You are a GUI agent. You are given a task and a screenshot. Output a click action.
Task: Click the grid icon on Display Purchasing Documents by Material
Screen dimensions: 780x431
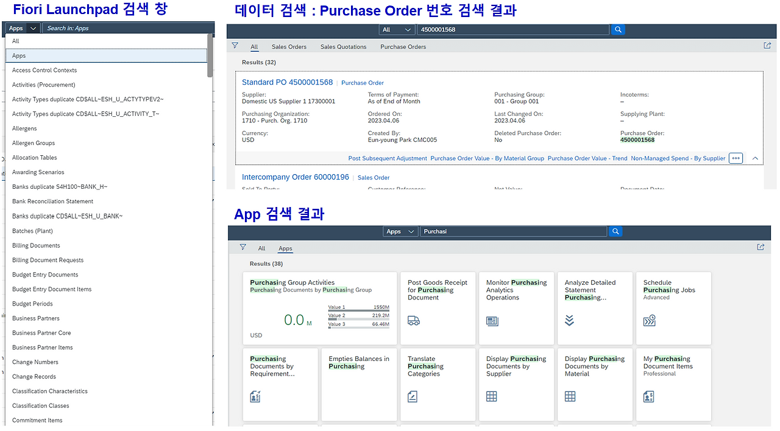(x=569, y=396)
